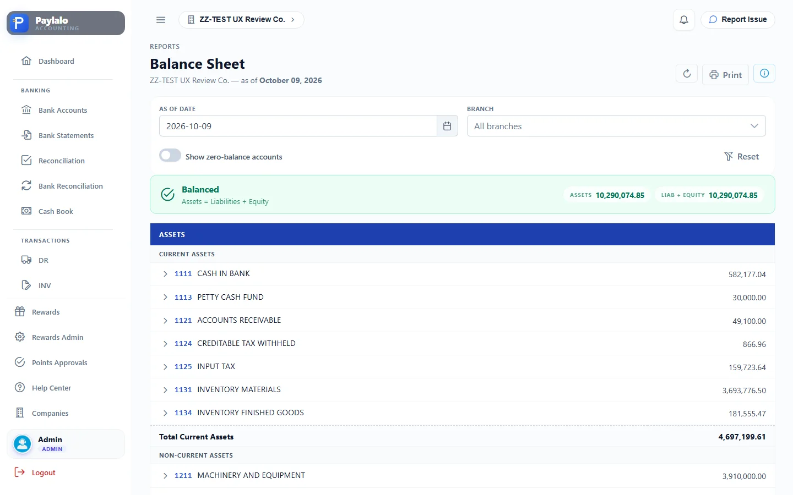793x495 pixels.
Task: Expand account 1211 Machinery and Equipment
Action: [x=165, y=476]
